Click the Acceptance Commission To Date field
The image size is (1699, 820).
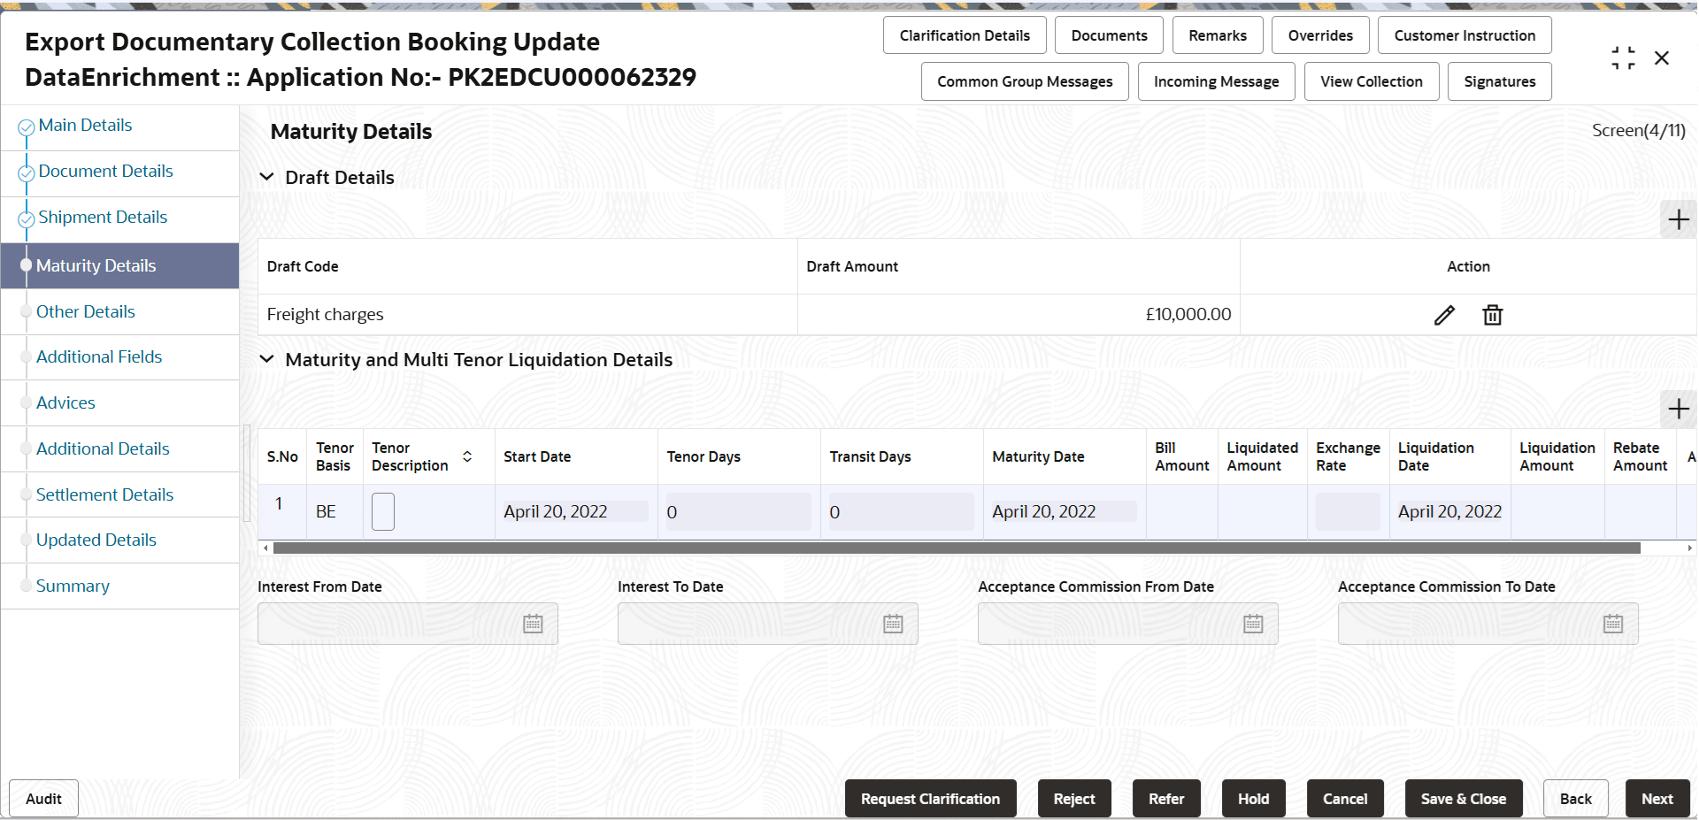point(1488,624)
